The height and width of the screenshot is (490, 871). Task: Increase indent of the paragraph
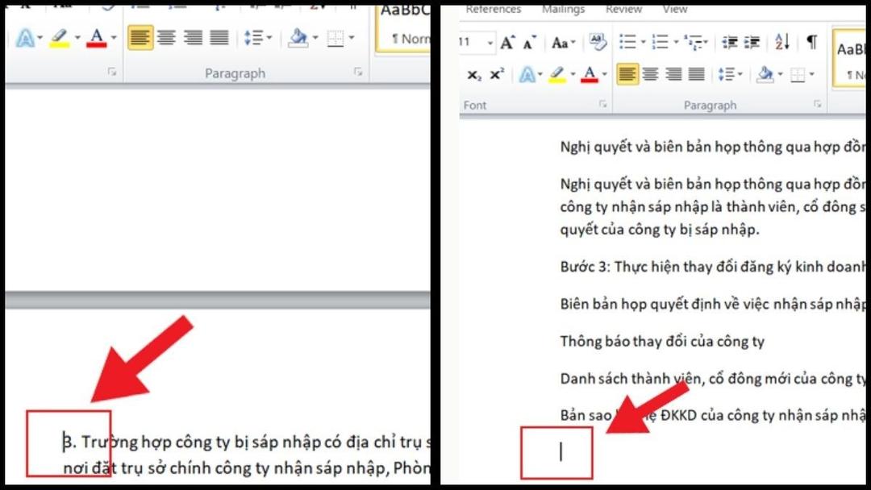pos(753,42)
